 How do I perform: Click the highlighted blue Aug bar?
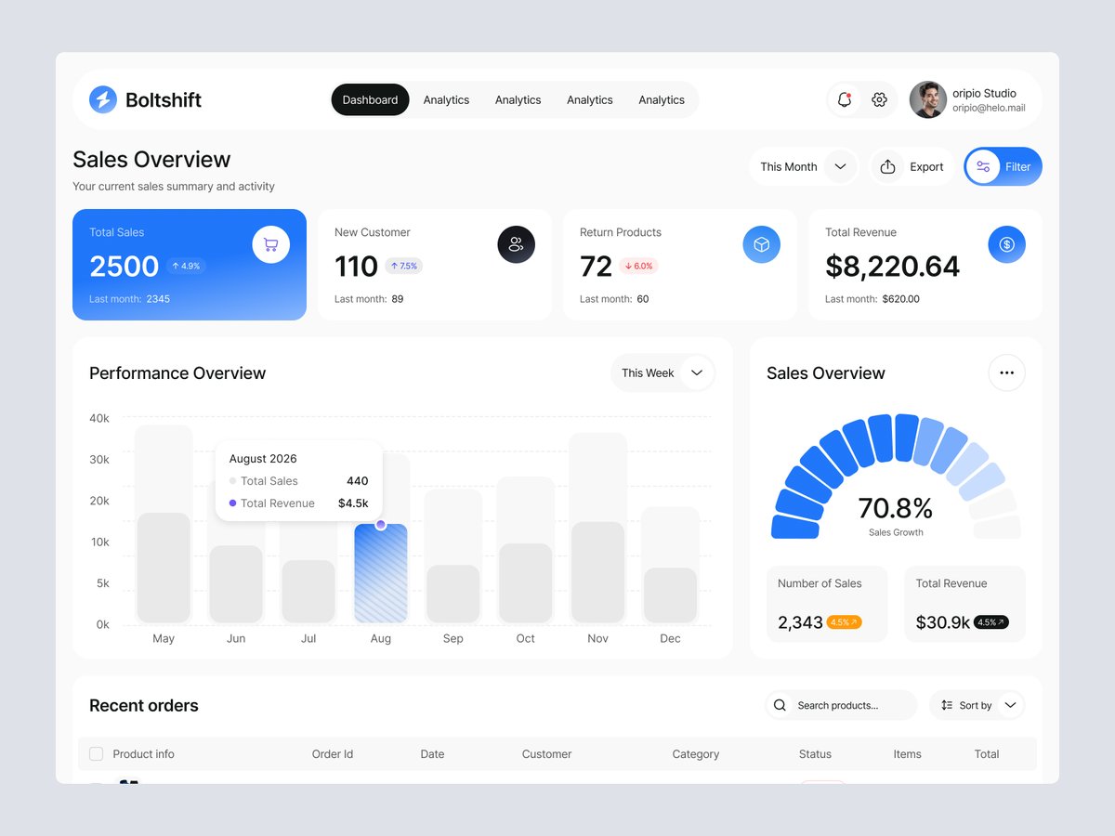coord(381,573)
